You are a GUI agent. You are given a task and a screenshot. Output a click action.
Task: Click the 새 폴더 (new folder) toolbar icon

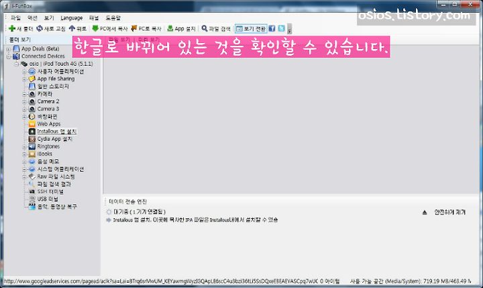pos(12,29)
